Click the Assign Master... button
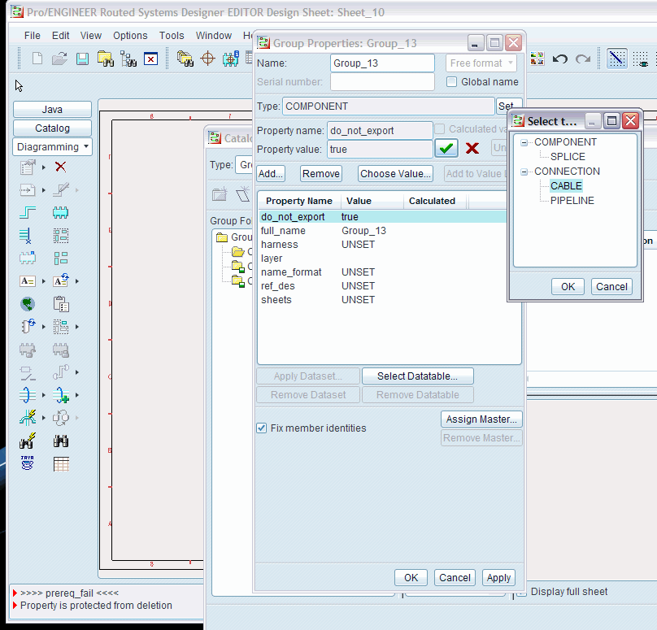657x630 pixels. coord(481,419)
